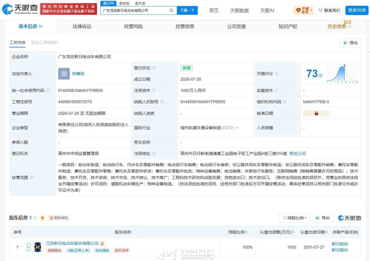This screenshot has width=370, height=261.
Task: Click the 定向增发 tag
Action: 102,251
